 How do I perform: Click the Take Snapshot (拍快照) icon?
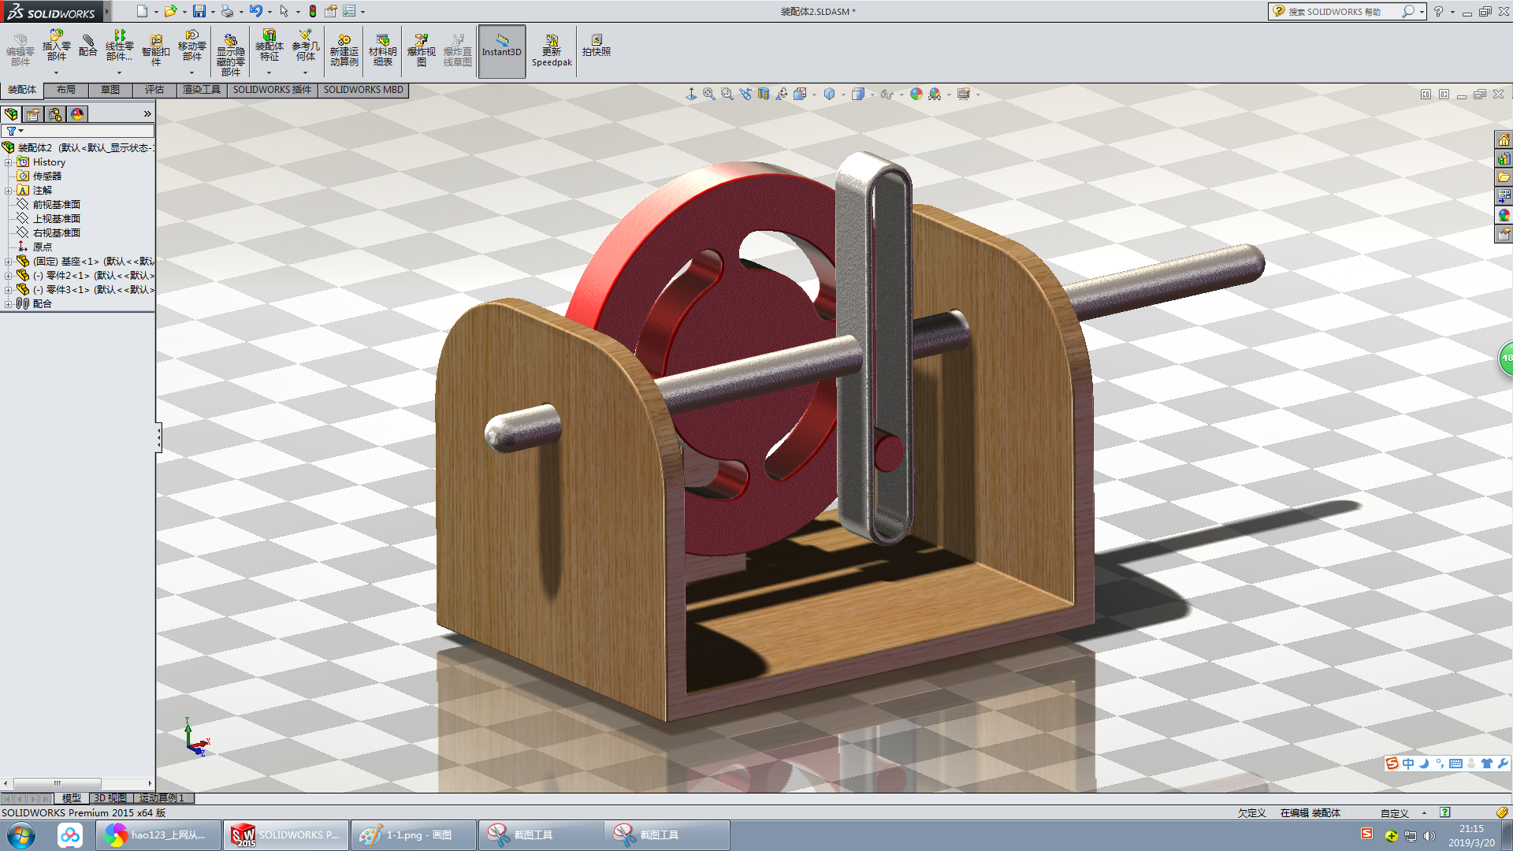click(596, 46)
